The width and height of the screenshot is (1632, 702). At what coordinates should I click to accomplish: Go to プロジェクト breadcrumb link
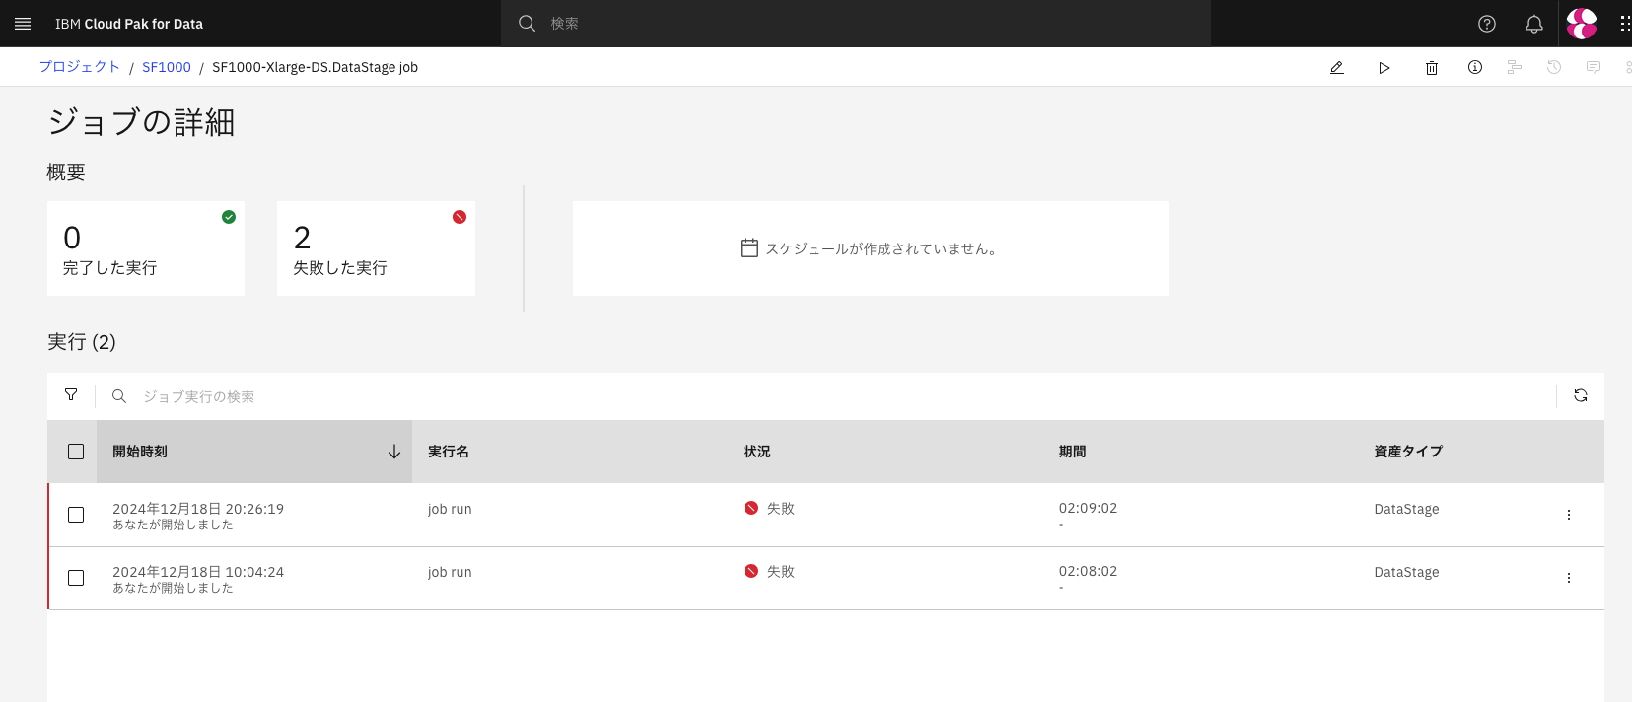pos(80,67)
